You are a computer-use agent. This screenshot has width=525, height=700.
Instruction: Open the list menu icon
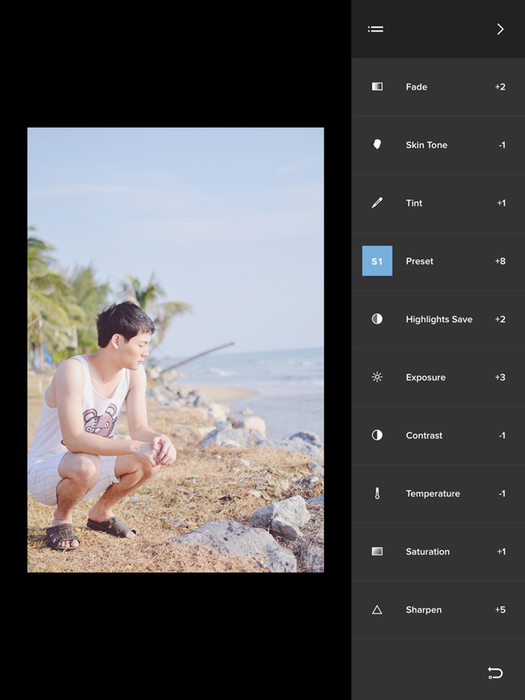coord(376,29)
